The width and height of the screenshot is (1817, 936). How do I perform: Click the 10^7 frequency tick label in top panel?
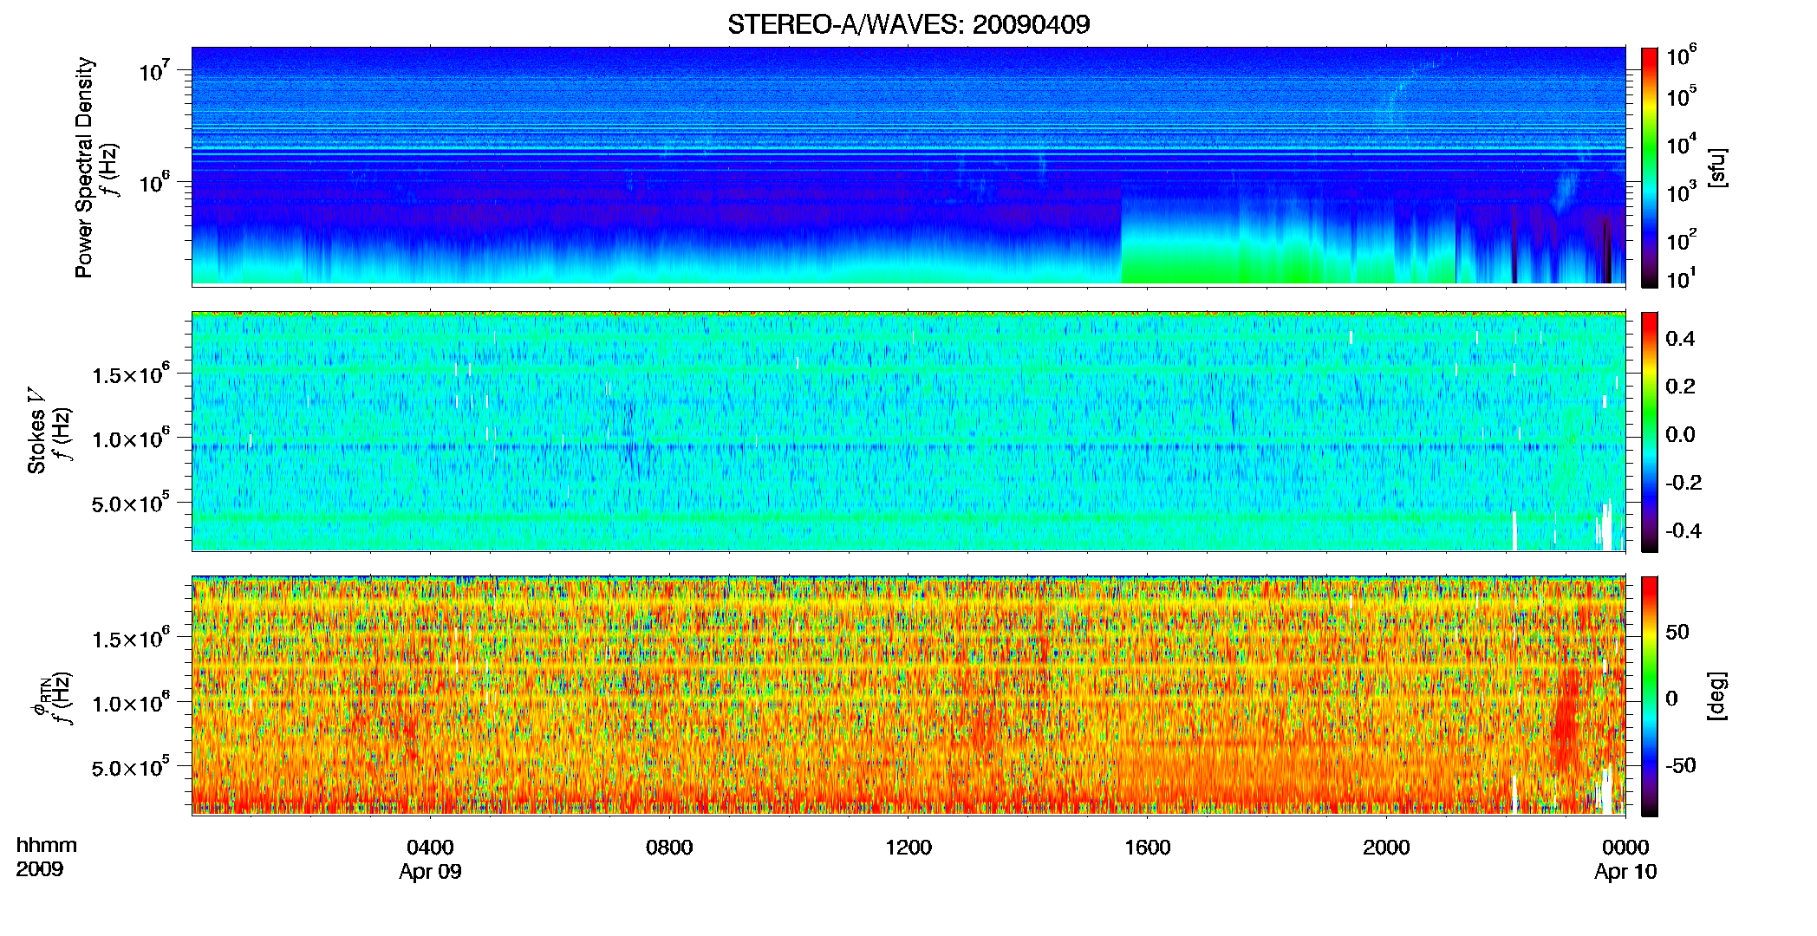[153, 70]
